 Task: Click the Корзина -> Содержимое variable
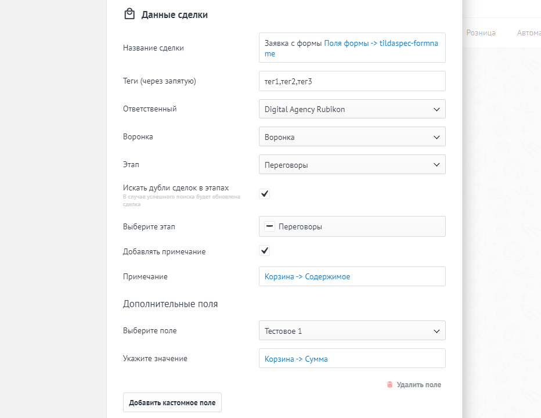(x=307, y=277)
